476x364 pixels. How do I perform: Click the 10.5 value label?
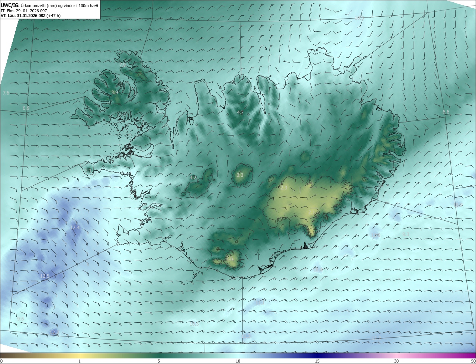(194, 324)
